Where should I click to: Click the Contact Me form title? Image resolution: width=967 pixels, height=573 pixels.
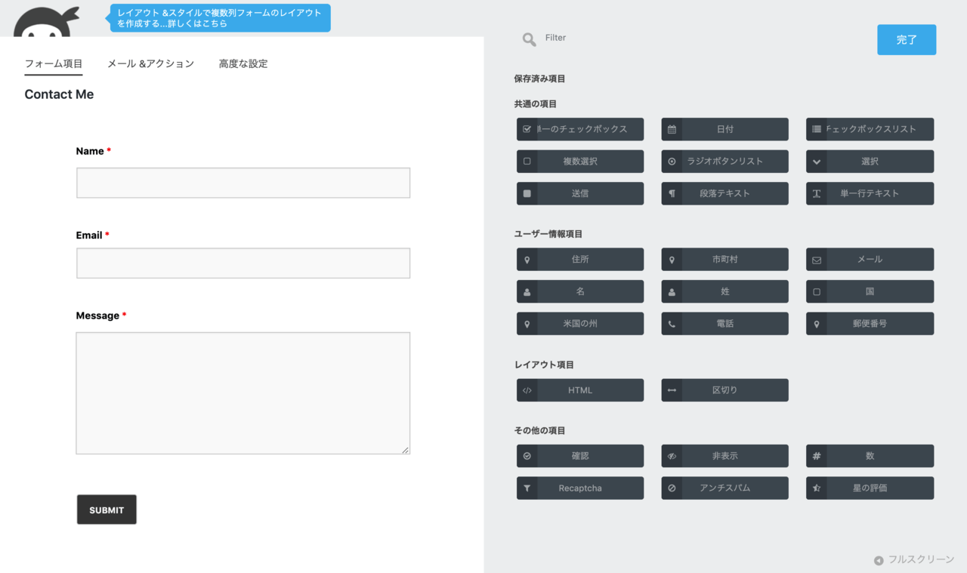[x=59, y=94]
